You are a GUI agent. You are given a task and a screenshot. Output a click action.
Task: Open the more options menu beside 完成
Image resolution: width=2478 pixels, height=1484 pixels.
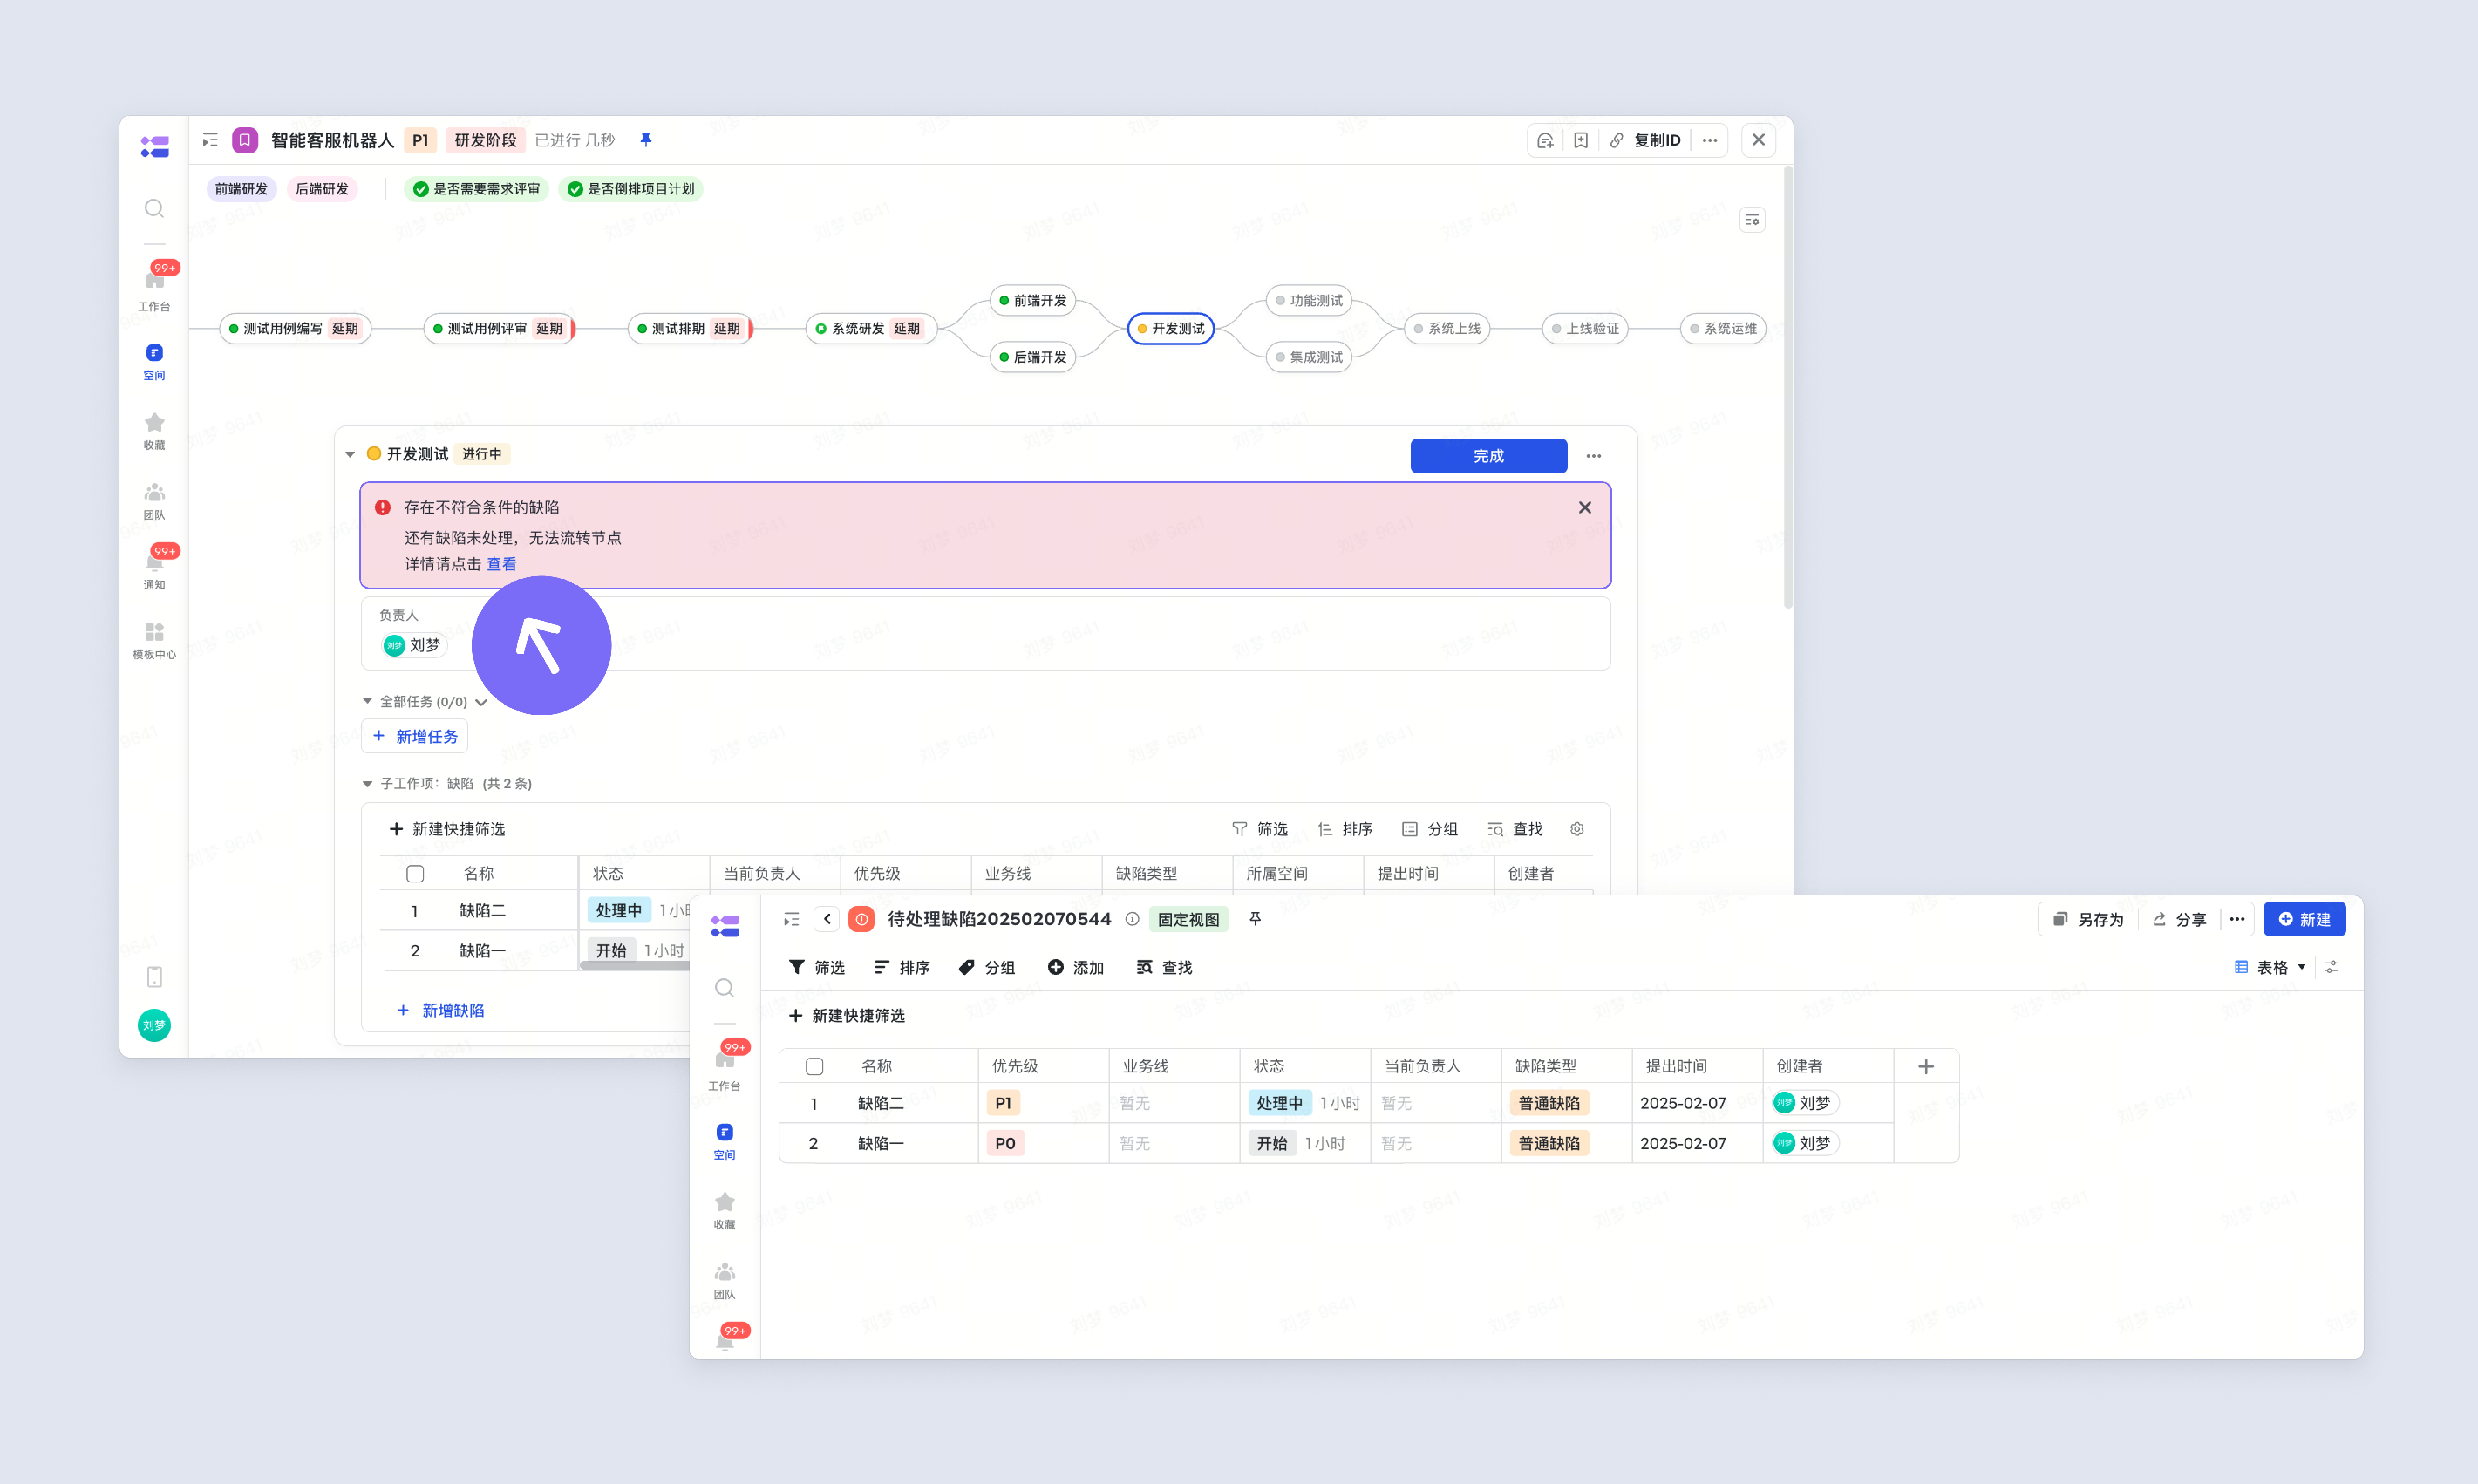click(1594, 456)
